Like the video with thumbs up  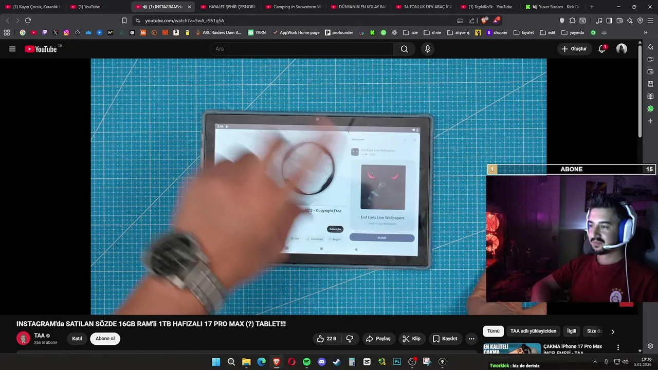click(x=326, y=339)
